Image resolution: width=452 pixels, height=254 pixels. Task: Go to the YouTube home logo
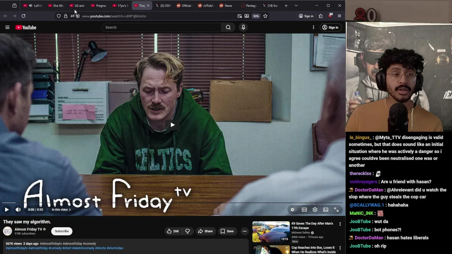point(26,28)
